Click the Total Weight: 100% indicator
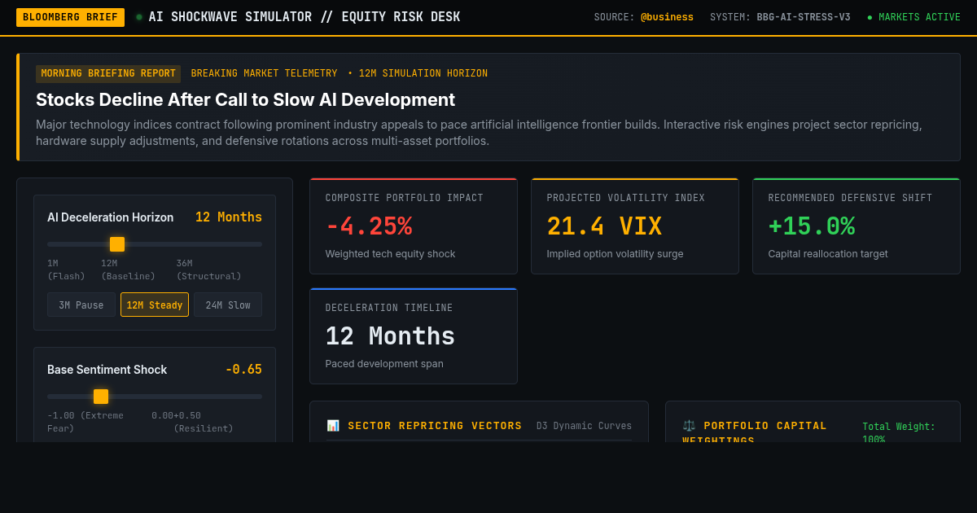Viewport: 977px width, 513px height. coord(899,432)
